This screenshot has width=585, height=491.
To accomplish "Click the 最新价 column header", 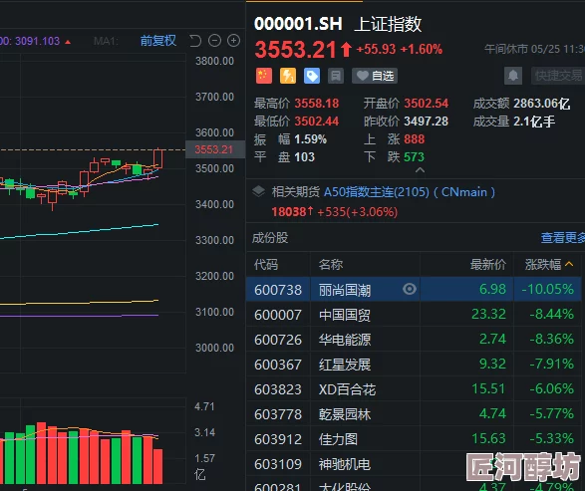I will (x=487, y=264).
